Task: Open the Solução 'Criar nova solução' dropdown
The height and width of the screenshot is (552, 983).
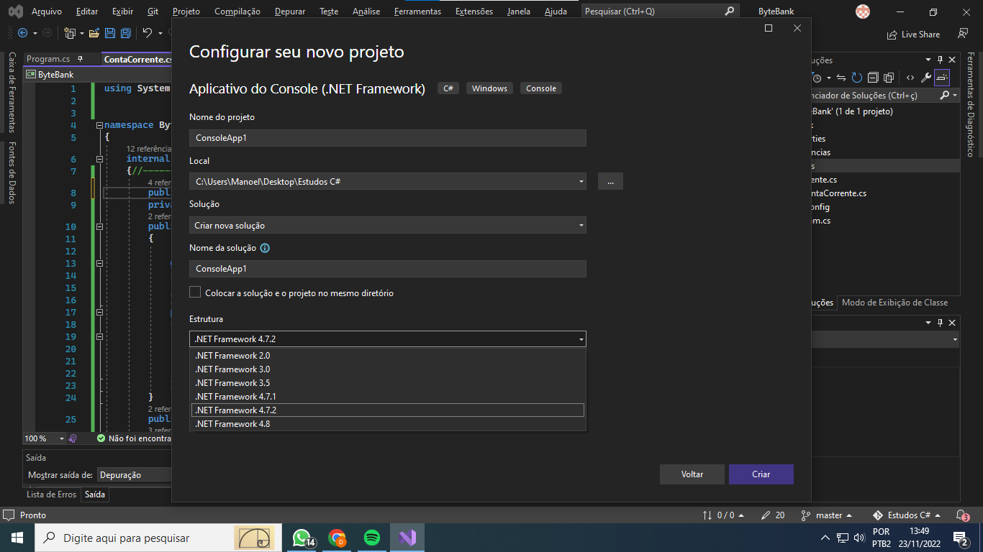Action: (581, 226)
